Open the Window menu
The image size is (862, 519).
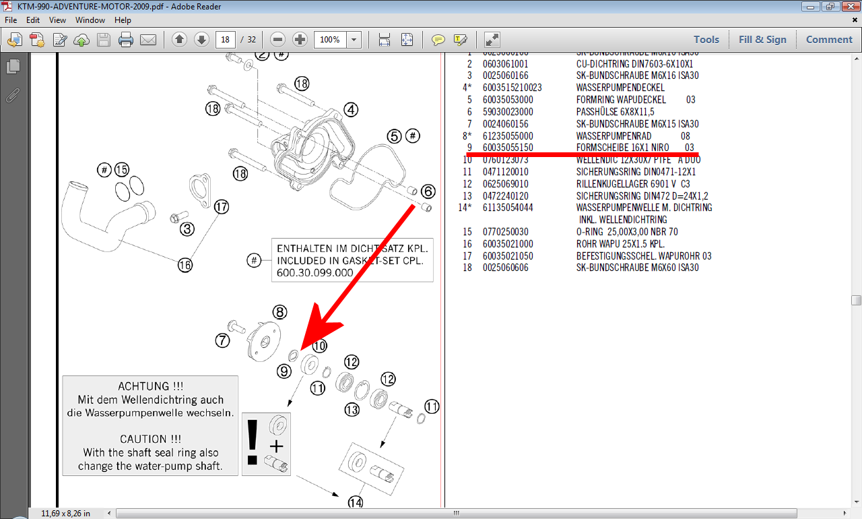(x=90, y=20)
